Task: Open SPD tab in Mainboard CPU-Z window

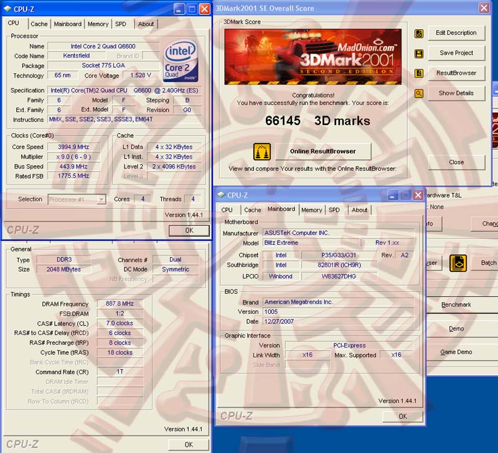Action: coord(334,210)
